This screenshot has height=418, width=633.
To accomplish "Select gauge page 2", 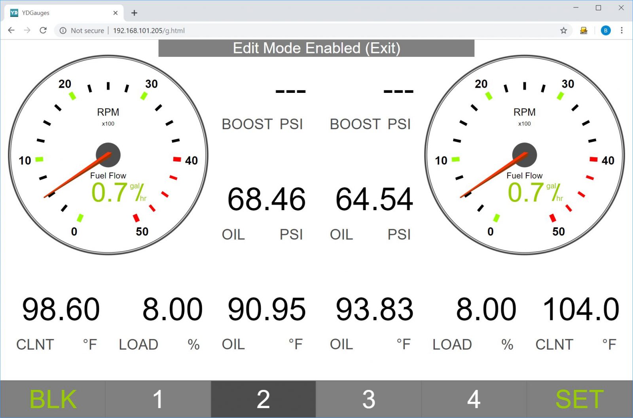I will (263, 399).
